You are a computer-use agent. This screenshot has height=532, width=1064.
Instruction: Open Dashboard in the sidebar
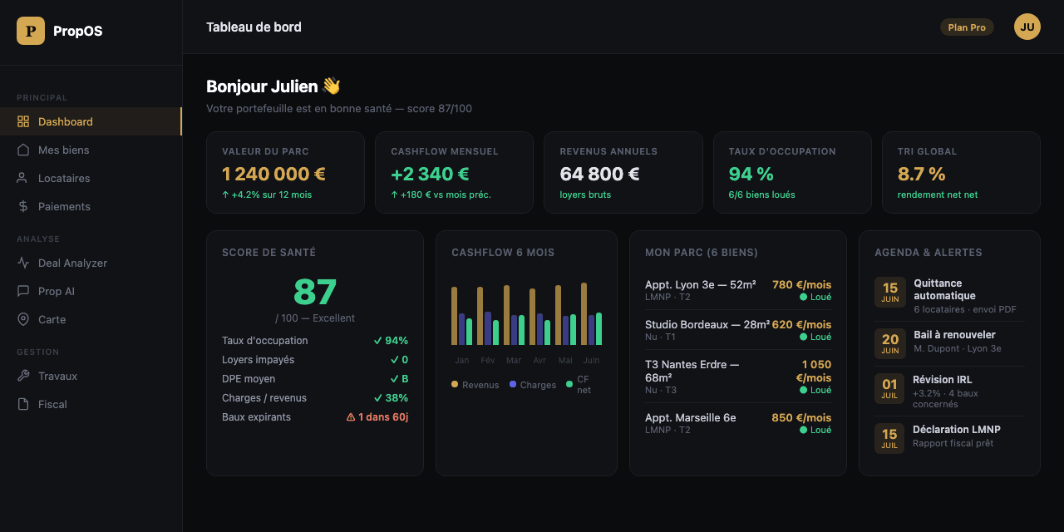pyautogui.click(x=91, y=121)
